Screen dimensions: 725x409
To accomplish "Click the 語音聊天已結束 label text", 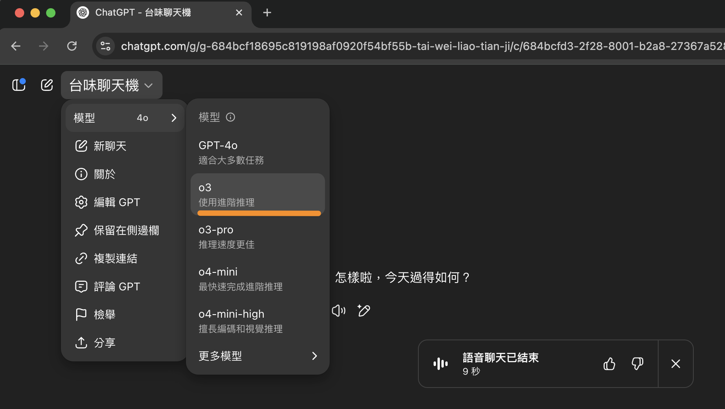I will [x=501, y=357].
